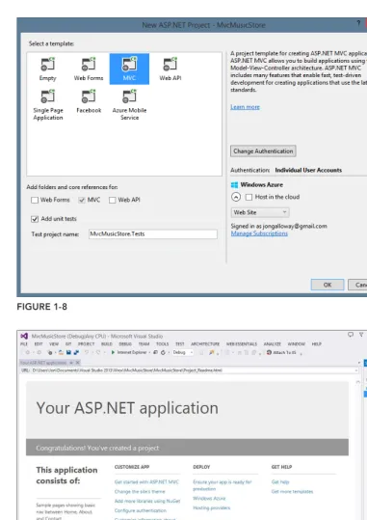
Task: Choose the MVC template icon
Action: [x=129, y=65]
